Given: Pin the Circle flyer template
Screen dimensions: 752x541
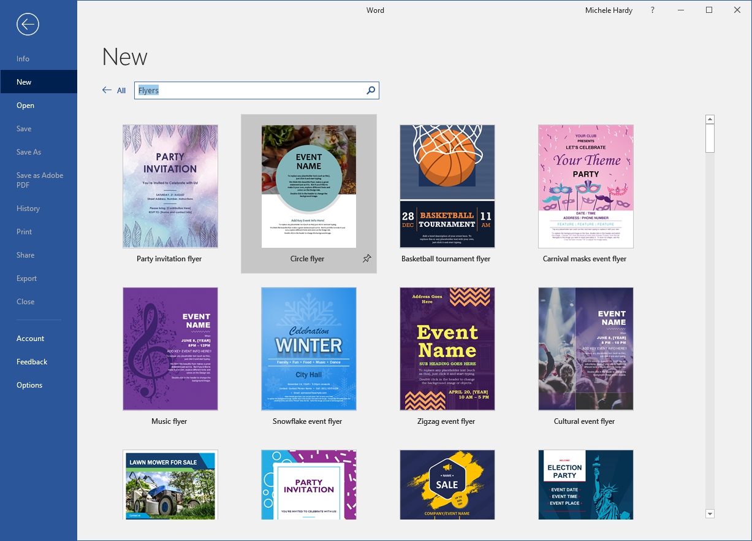Looking at the screenshot, I should (367, 259).
